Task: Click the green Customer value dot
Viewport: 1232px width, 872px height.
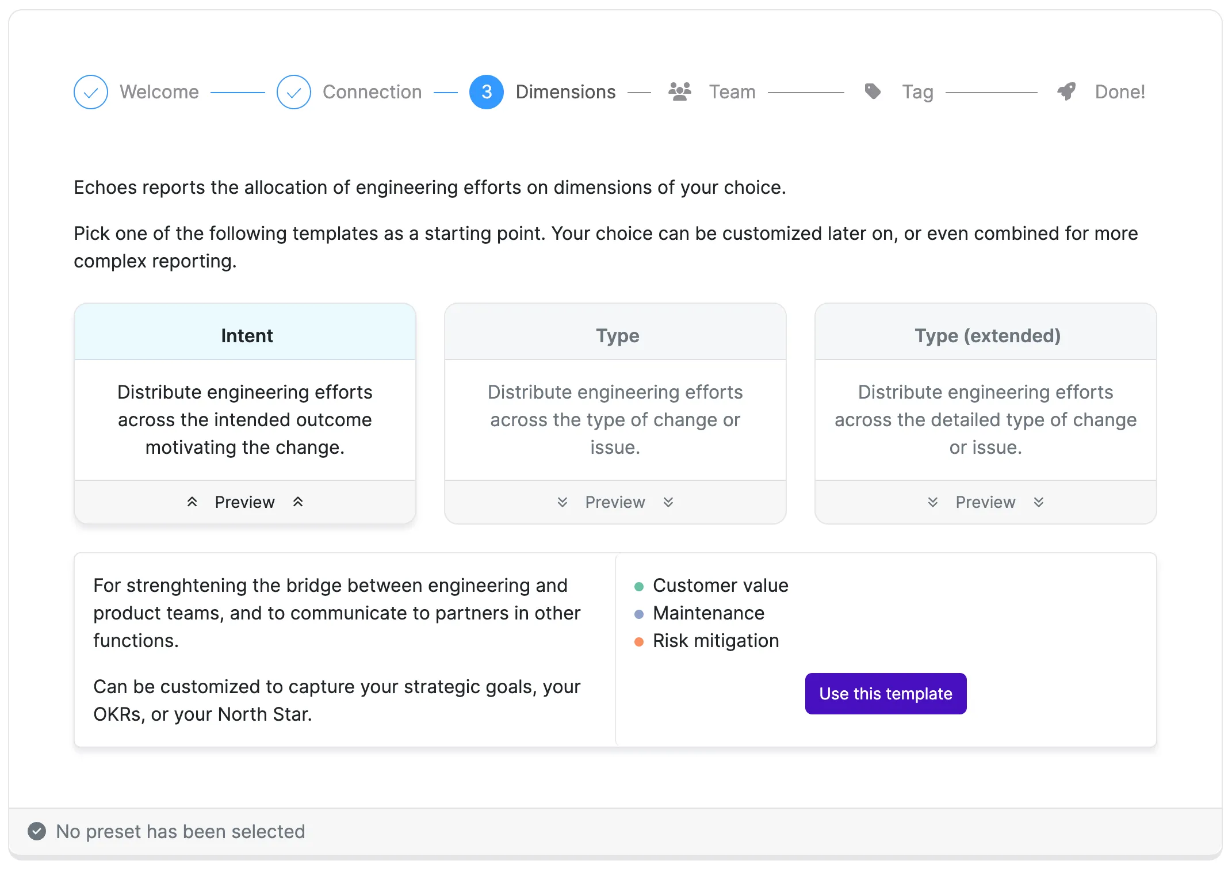Action: pos(639,587)
